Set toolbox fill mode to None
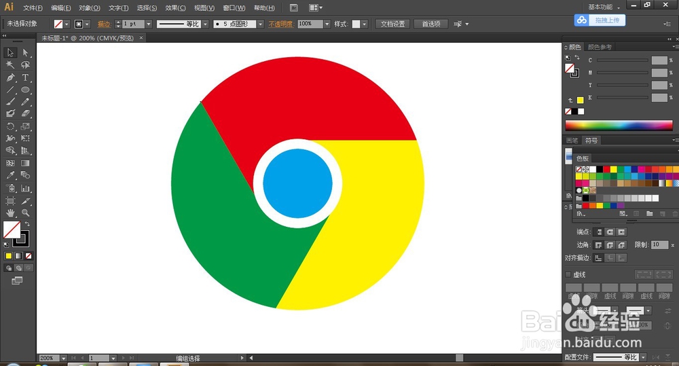The height and width of the screenshot is (366, 679). click(29, 256)
